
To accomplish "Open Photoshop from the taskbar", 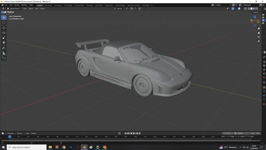I will click(x=70, y=147).
